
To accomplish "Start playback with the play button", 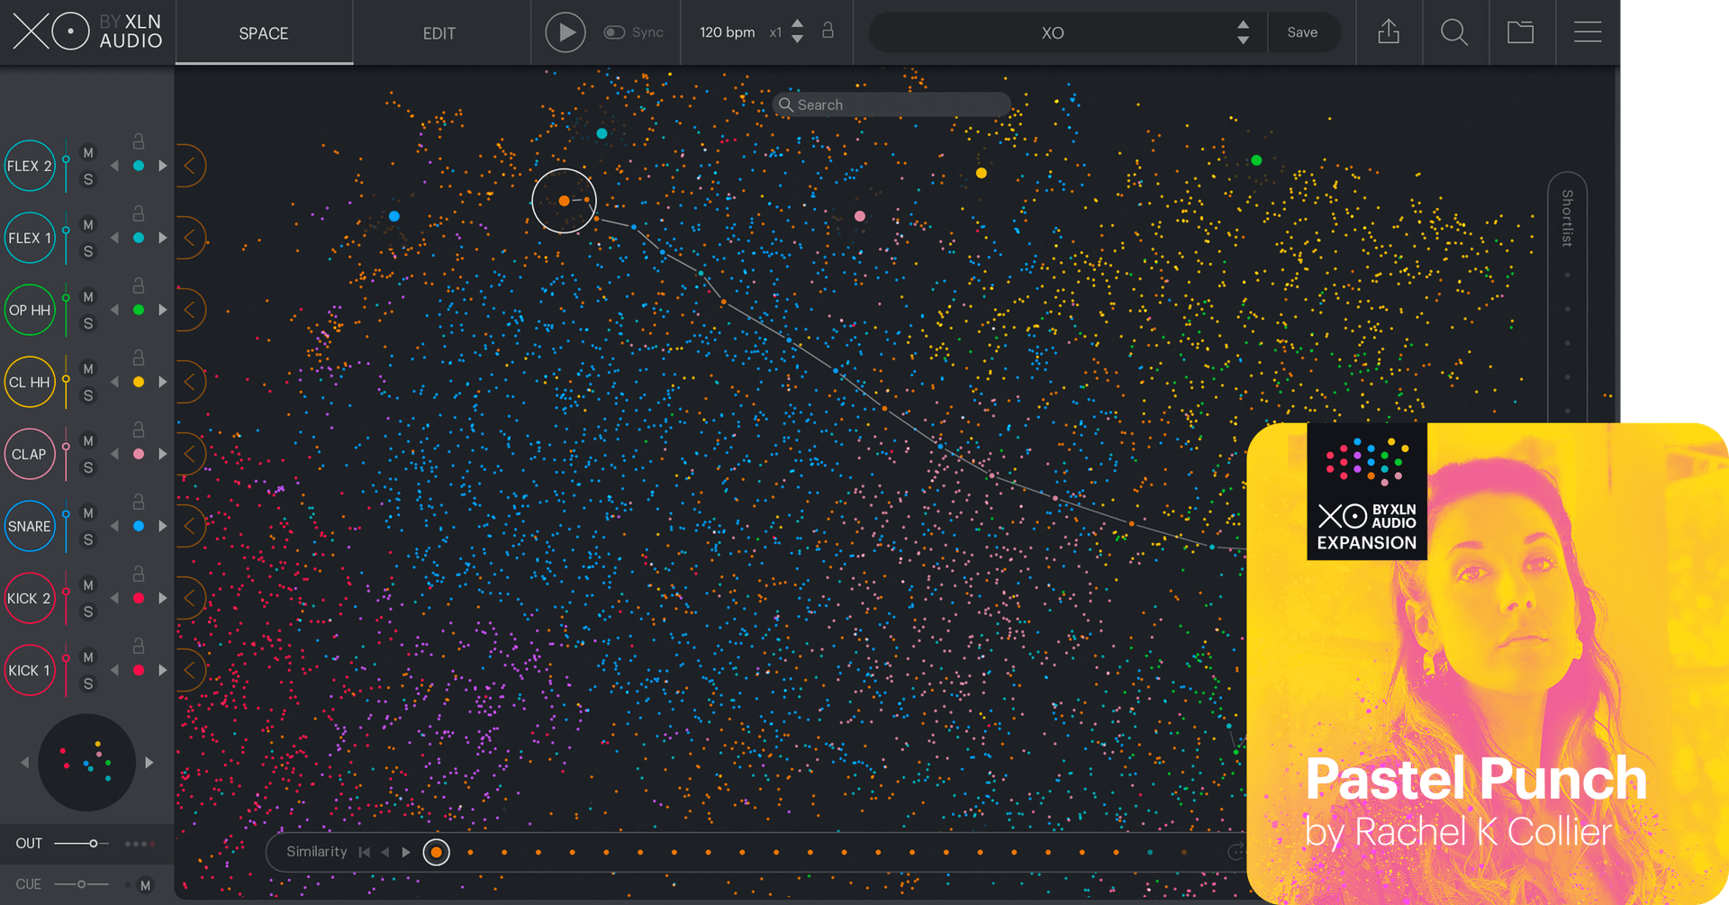I will tap(566, 32).
